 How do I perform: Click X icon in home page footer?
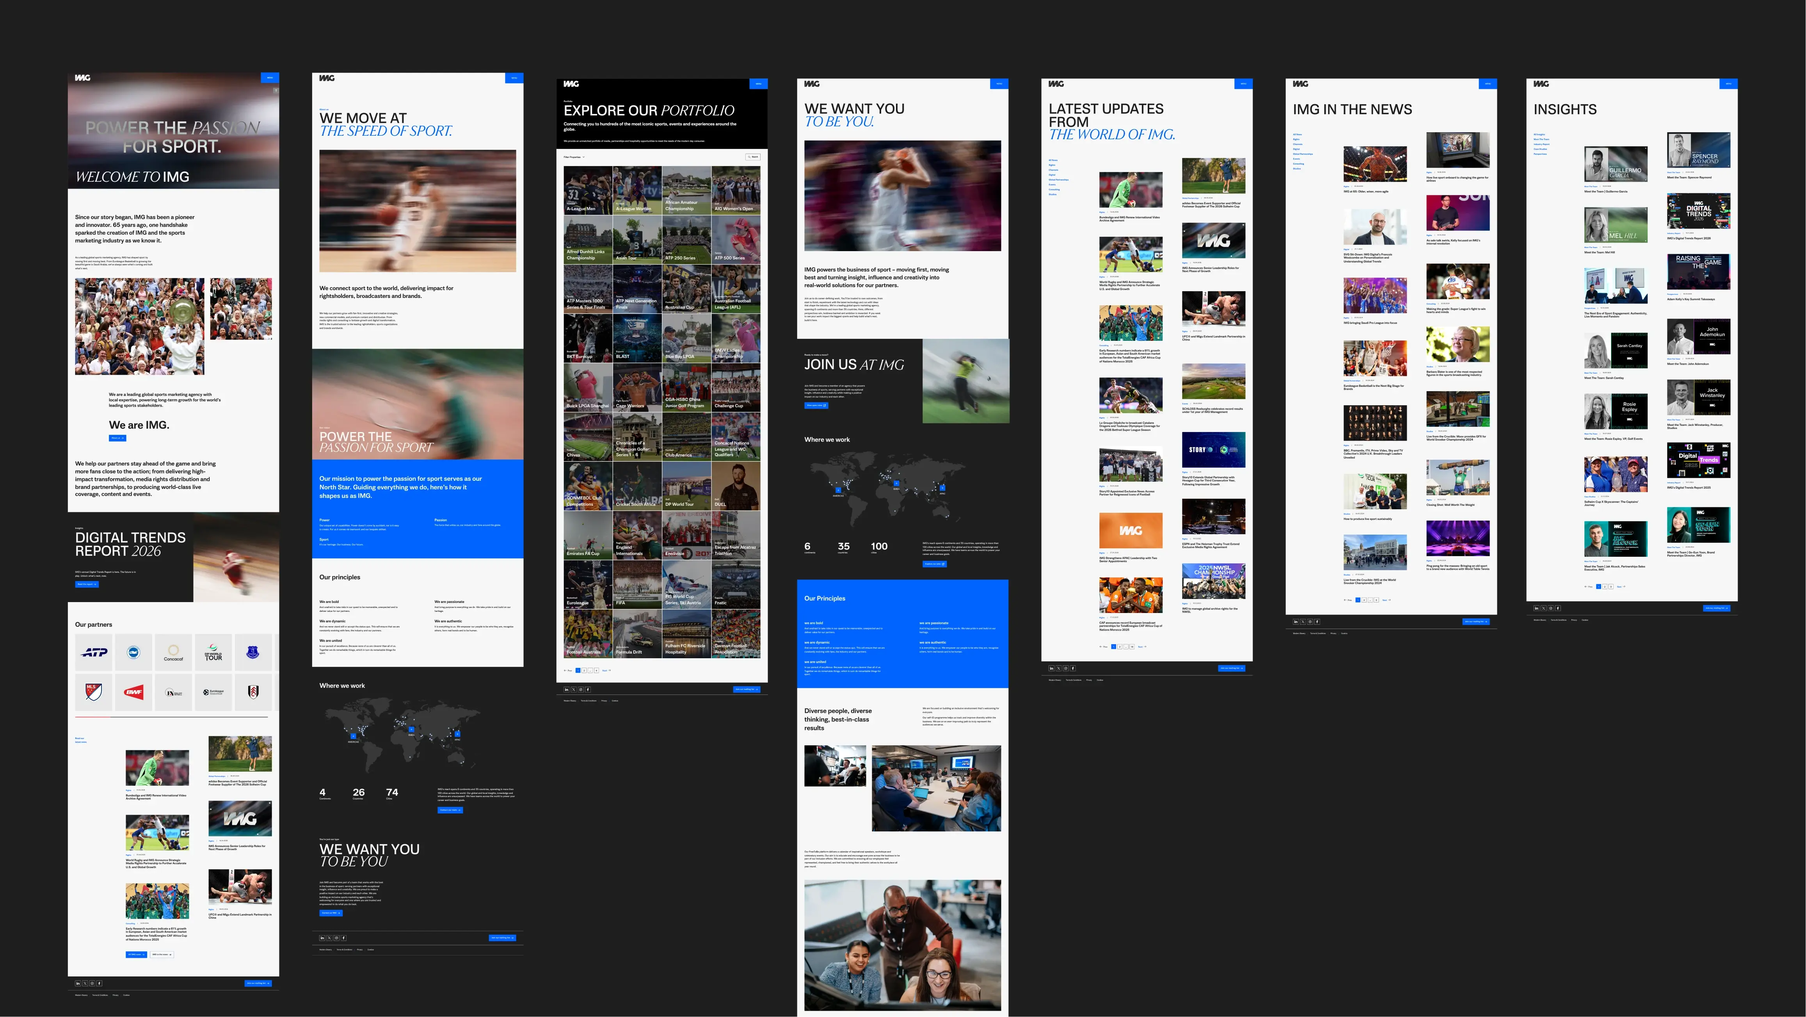pos(85,983)
